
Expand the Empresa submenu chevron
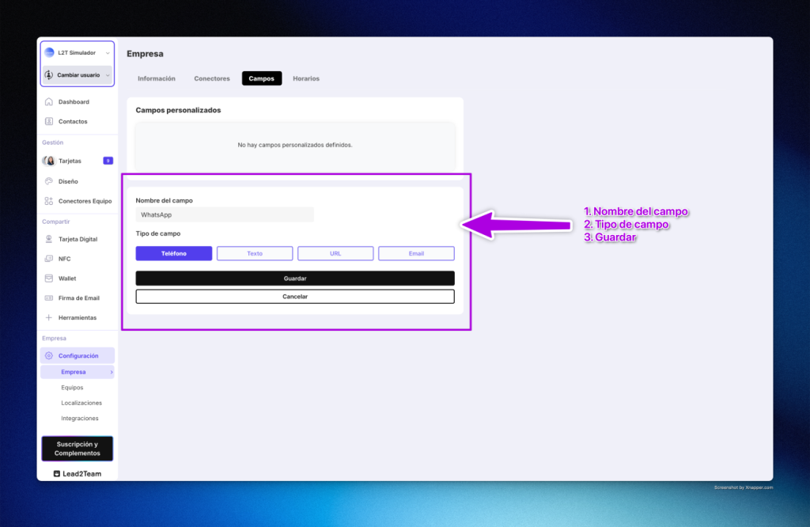(x=112, y=372)
